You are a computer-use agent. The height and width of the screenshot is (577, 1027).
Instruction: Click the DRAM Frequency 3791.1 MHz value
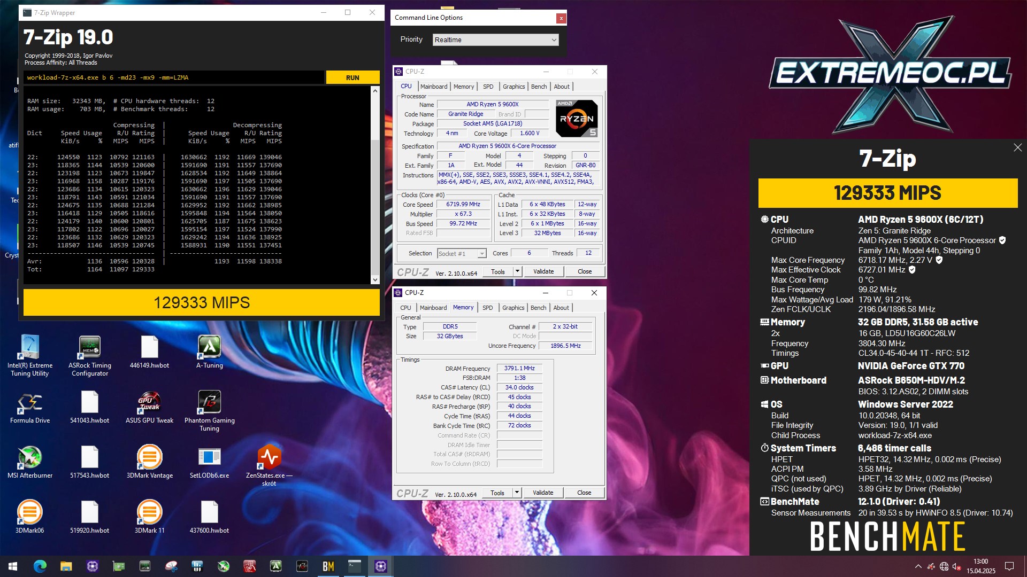519,368
